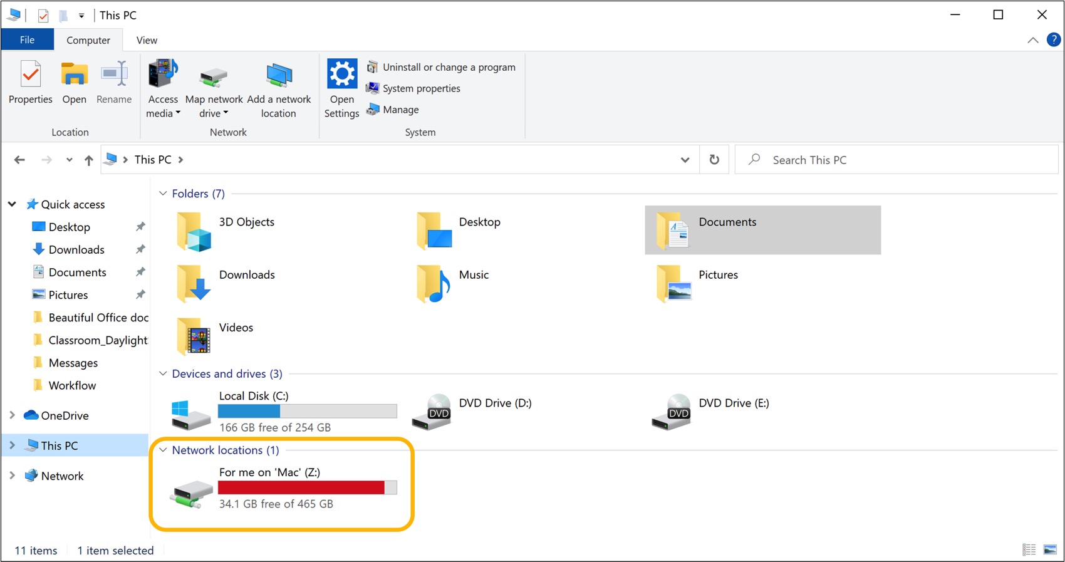Collapse the Devices and drives (3) group
Screen dimensions: 1065x562
click(x=163, y=373)
